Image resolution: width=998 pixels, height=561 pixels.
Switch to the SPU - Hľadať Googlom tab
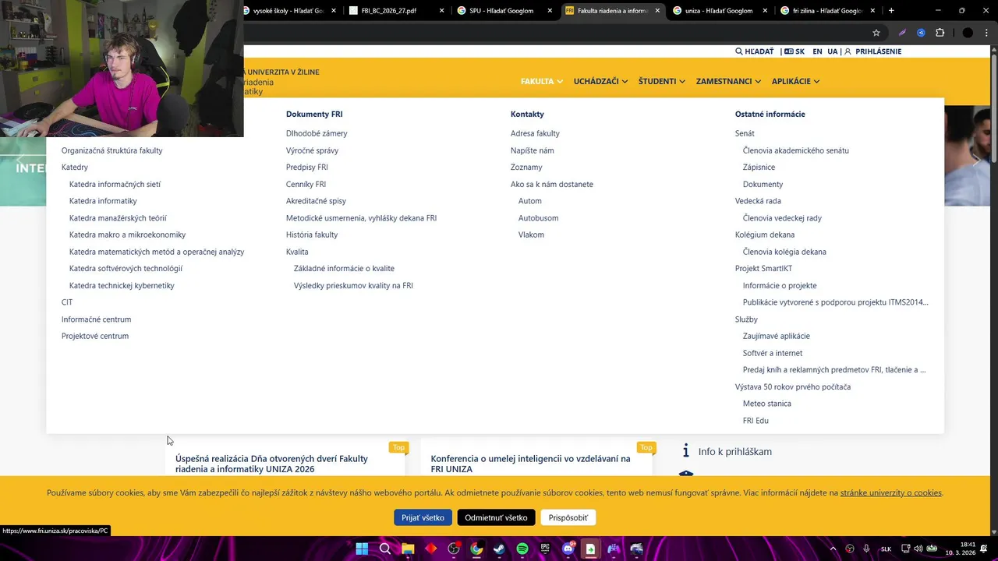click(503, 11)
